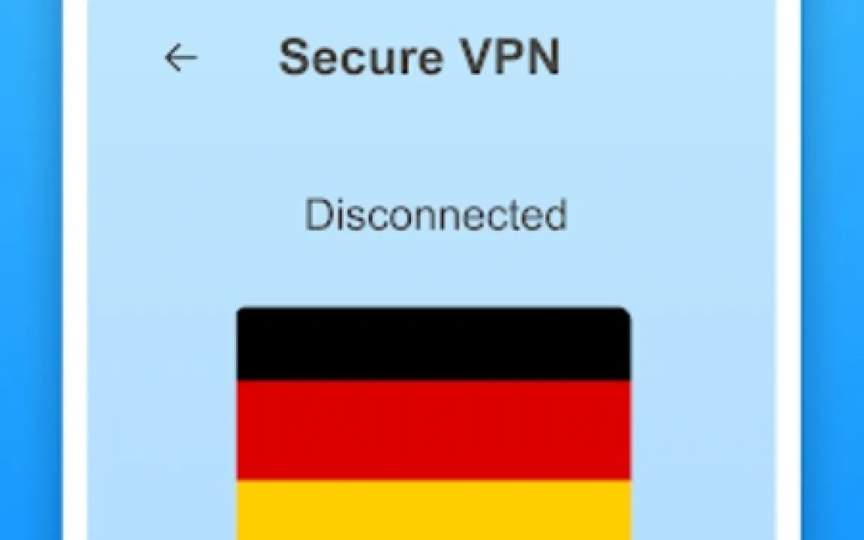The width and height of the screenshot is (864, 540).
Task: Click the white frame on left edge
Action: [75, 270]
